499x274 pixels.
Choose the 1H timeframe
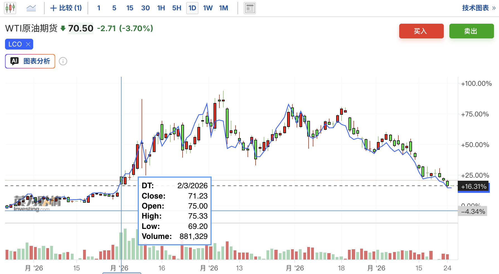click(x=161, y=8)
